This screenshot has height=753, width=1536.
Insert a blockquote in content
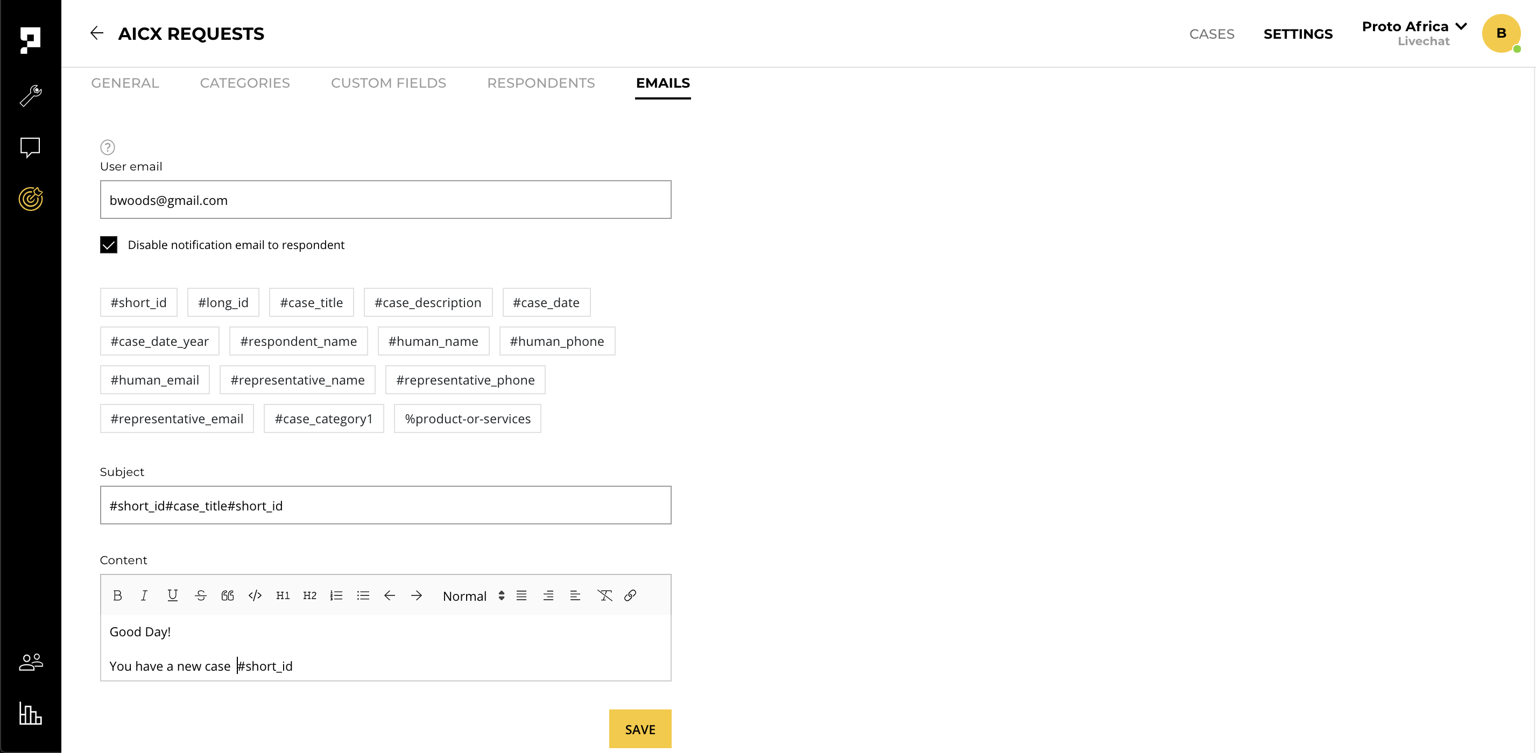(x=227, y=595)
